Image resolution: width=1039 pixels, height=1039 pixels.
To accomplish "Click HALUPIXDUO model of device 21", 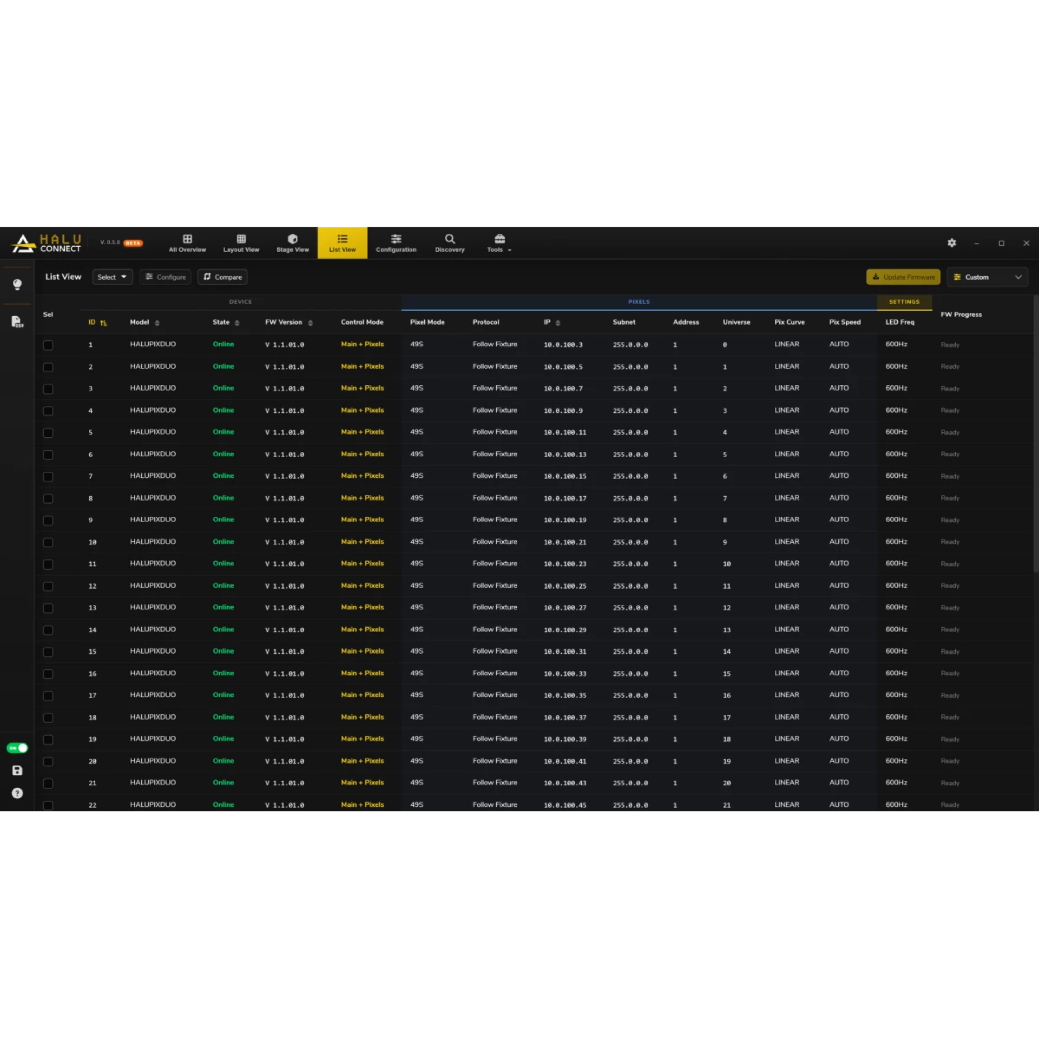I will [x=153, y=782].
